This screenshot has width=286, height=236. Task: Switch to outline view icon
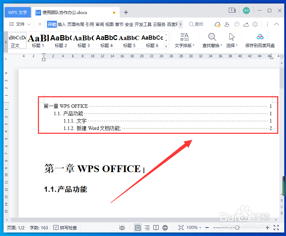click(x=147, y=228)
